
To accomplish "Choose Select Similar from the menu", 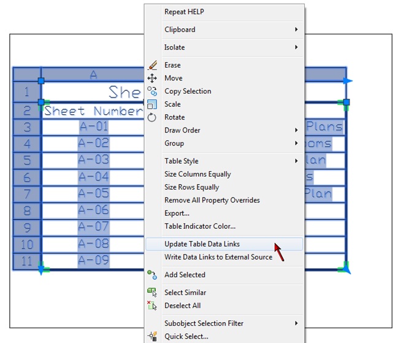I will (x=224, y=293).
